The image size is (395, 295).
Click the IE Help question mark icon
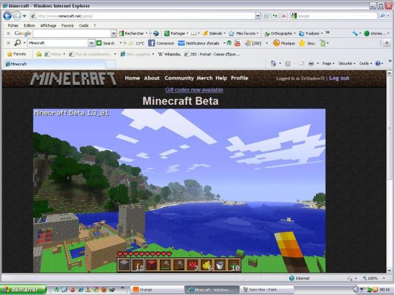tap(378, 63)
